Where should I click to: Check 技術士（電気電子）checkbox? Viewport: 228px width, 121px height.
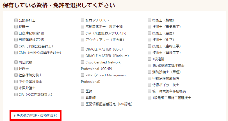(x=149, y=27)
